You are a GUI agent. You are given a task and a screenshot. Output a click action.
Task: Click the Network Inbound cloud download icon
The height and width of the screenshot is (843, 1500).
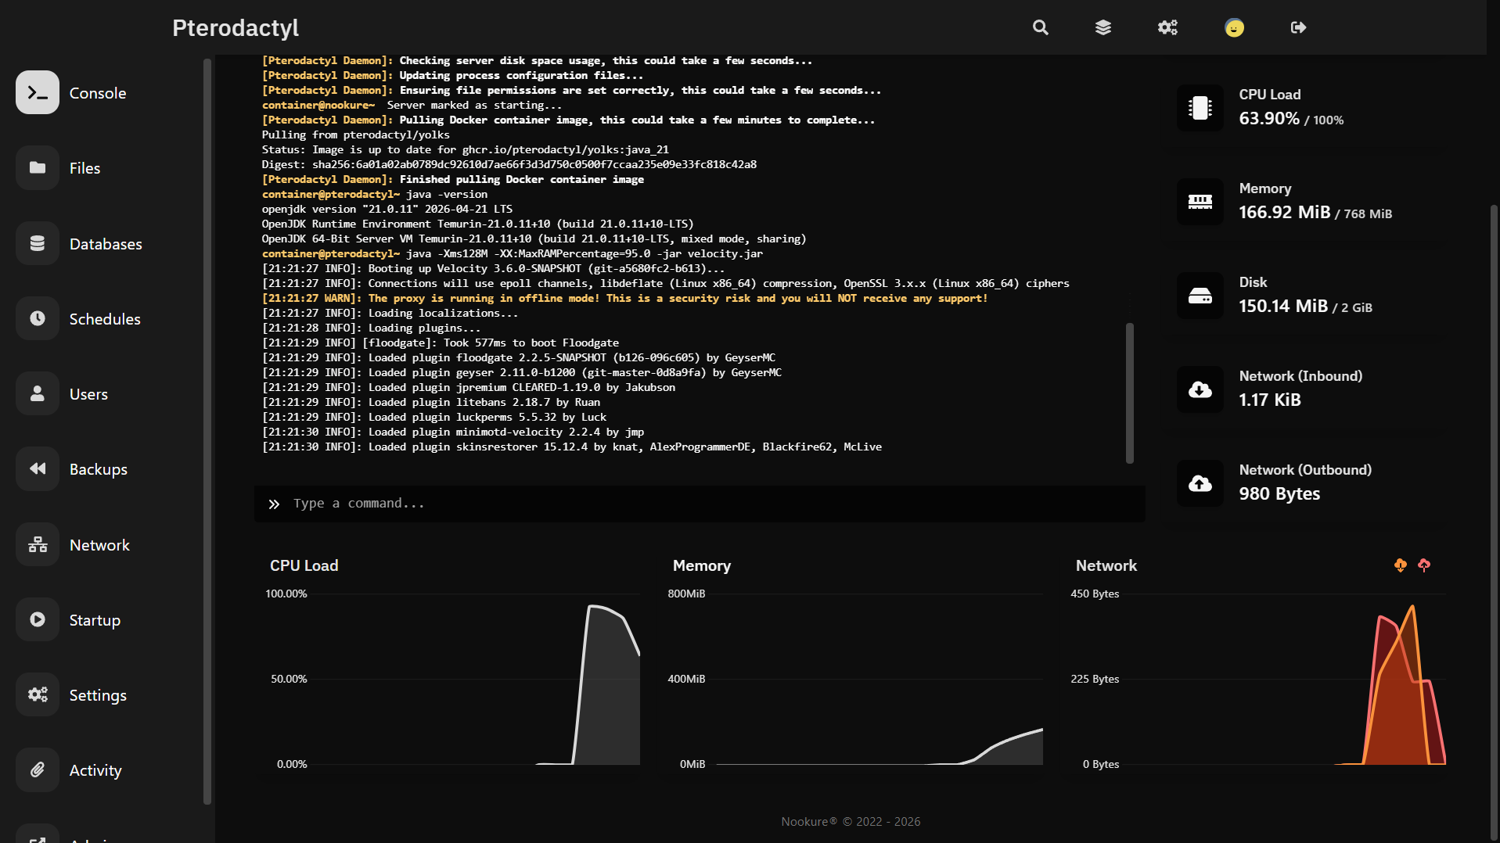click(1200, 389)
